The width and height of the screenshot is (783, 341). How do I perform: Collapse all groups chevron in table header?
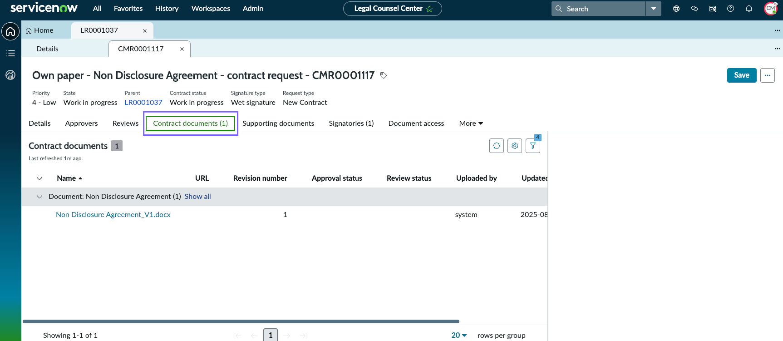[x=39, y=178]
